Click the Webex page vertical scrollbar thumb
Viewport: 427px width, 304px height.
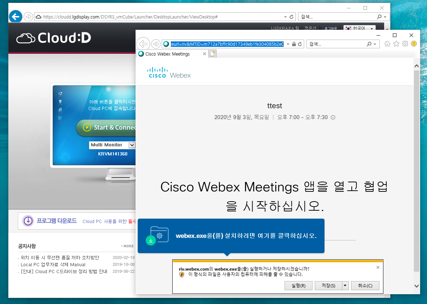tap(416, 171)
